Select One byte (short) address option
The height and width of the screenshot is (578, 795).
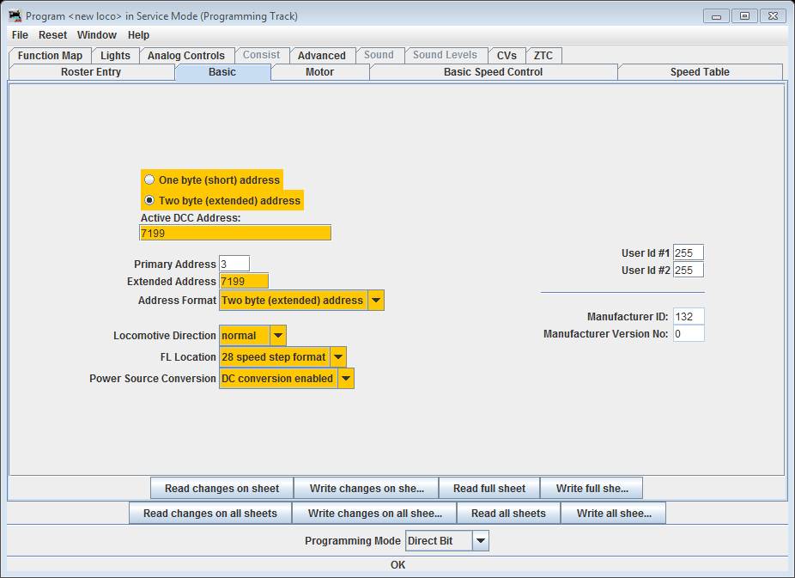[150, 180]
